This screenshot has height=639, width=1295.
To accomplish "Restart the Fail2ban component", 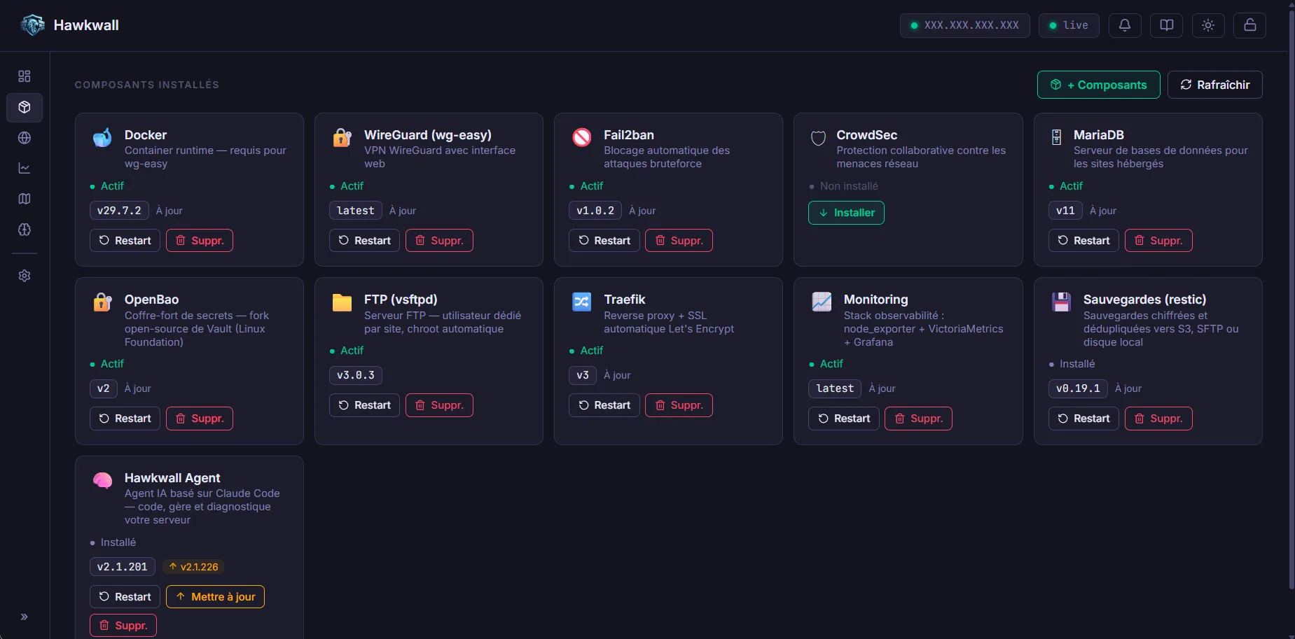I will click(604, 241).
